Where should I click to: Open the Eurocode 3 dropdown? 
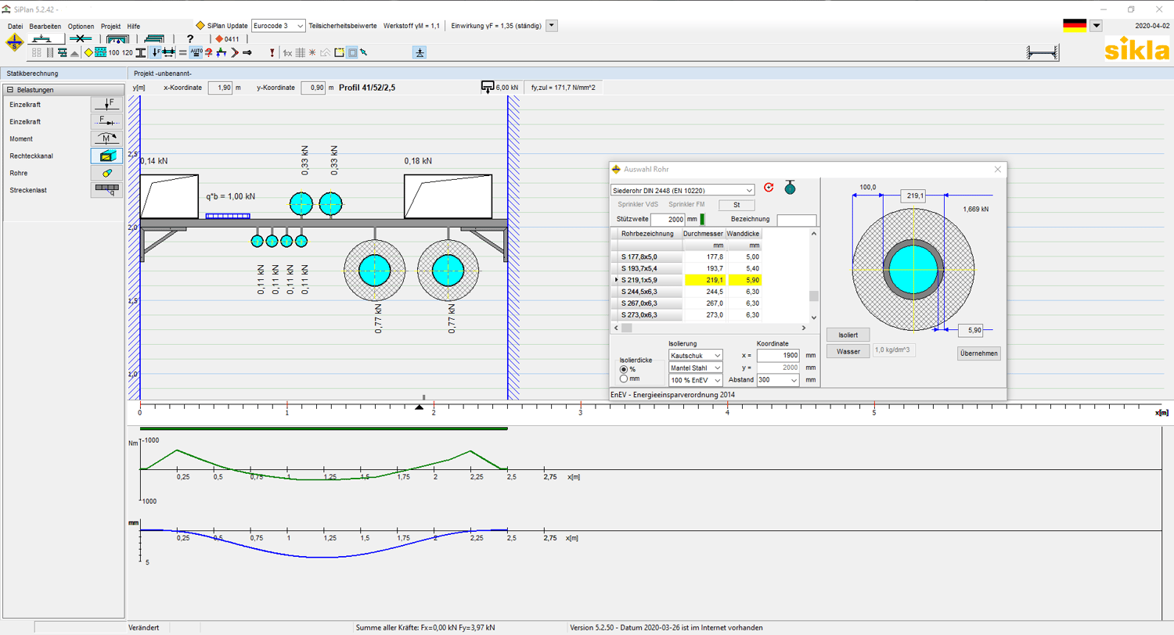tap(278, 25)
